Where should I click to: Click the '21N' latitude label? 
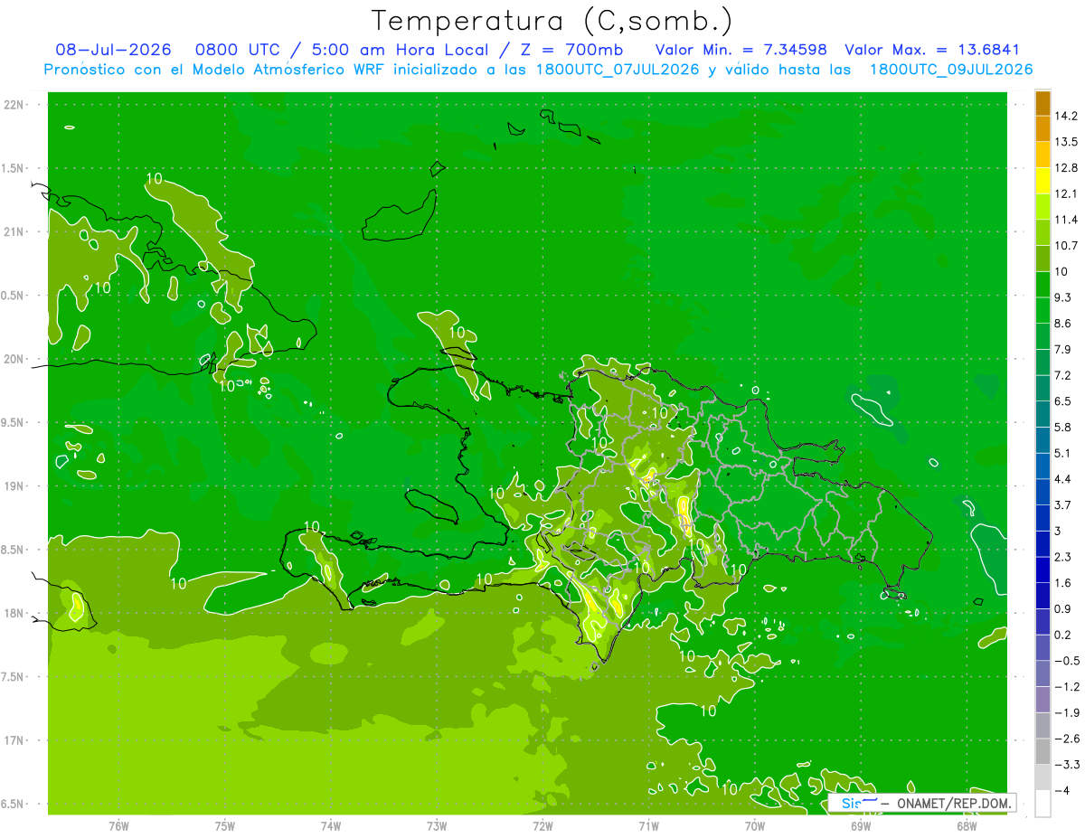click(x=14, y=231)
